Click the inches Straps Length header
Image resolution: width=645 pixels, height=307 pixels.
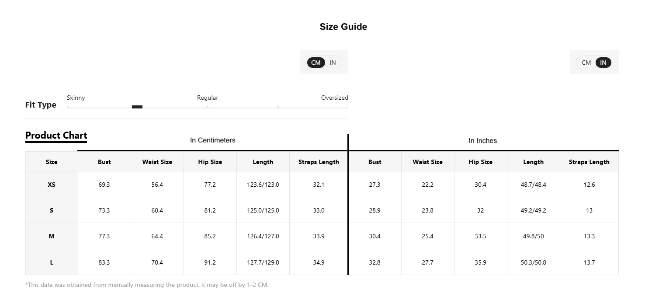tap(589, 162)
